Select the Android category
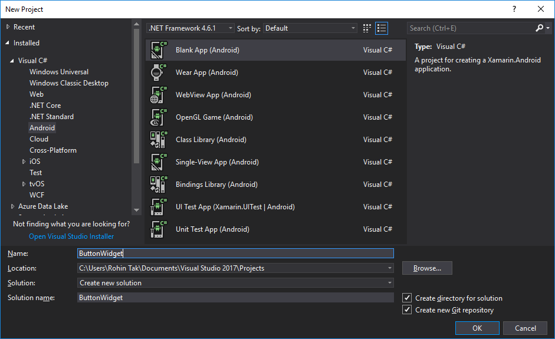Screen dimensions: 555x339 coord(42,128)
